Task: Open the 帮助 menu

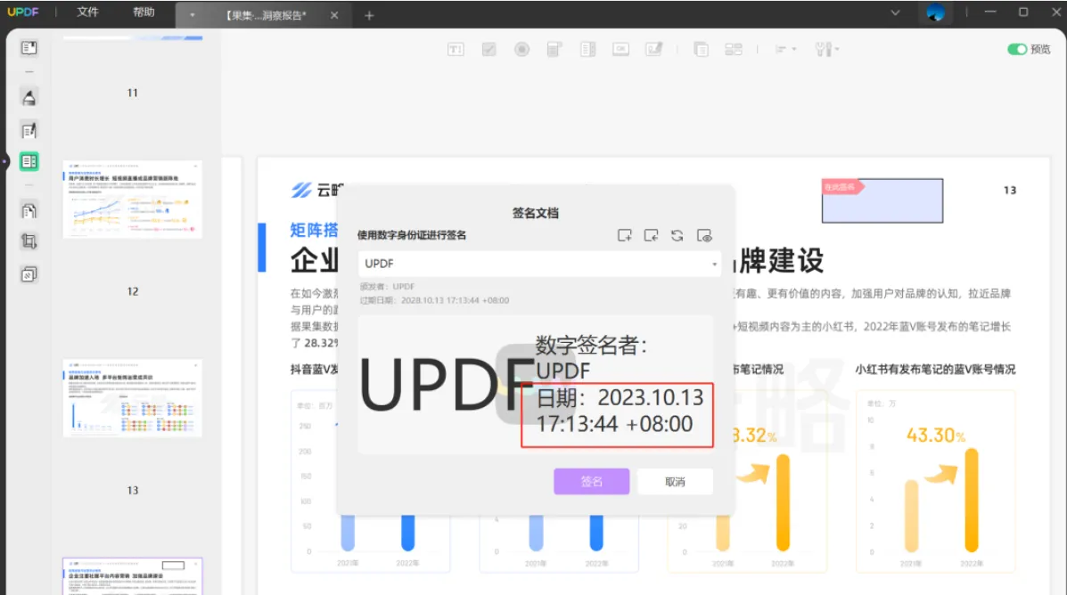Action: (x=143, y=12)
